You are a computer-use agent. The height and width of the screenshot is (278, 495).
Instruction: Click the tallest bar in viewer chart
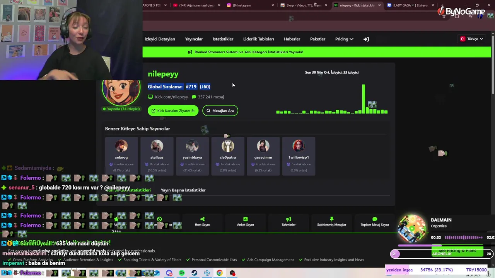click(x=364, y=99)
